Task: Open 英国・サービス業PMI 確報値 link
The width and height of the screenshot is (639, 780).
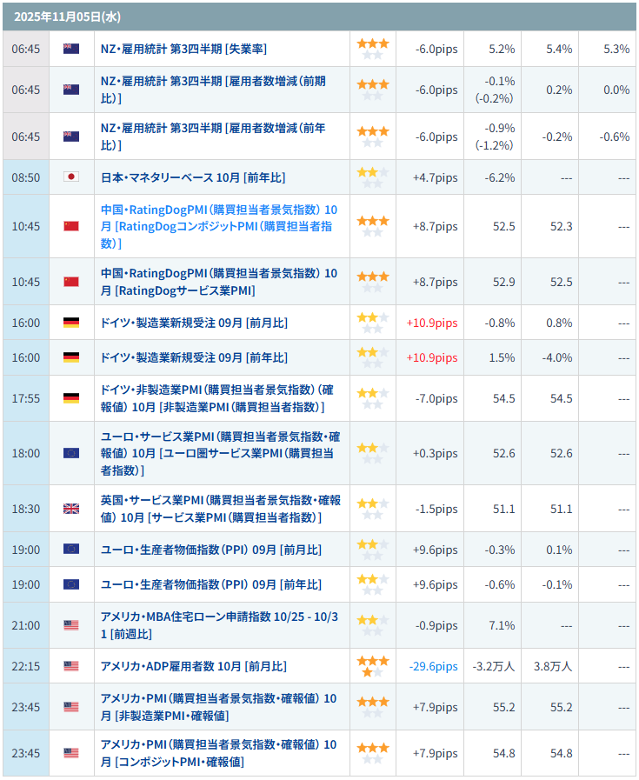Action: 220,509
